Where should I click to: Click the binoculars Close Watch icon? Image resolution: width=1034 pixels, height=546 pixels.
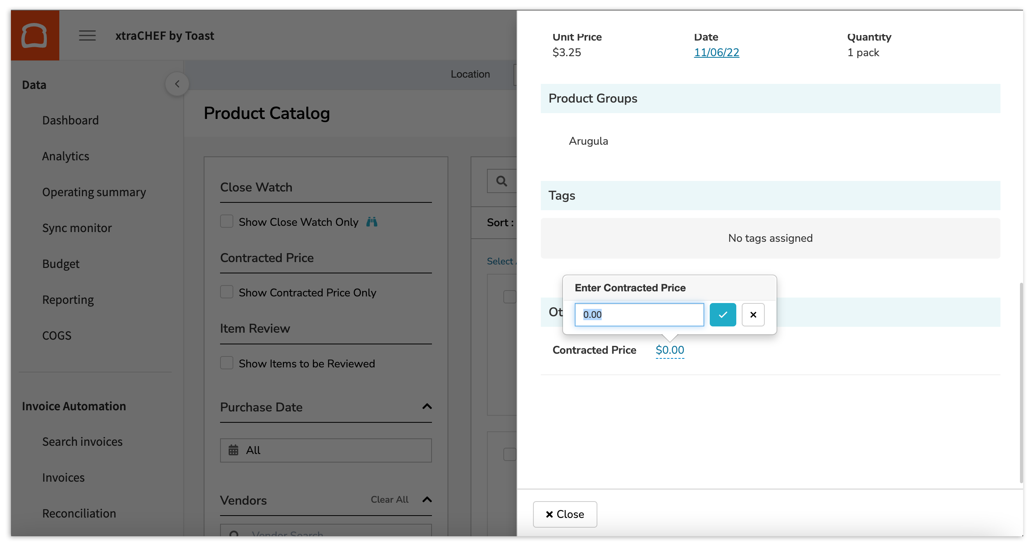(x=372, y=222)
